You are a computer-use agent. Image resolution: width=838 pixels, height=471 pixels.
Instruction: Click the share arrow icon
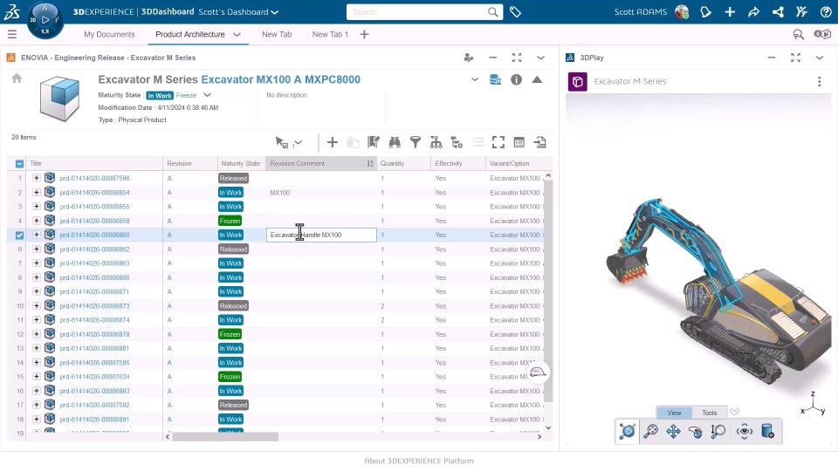(x=753, y=11)
